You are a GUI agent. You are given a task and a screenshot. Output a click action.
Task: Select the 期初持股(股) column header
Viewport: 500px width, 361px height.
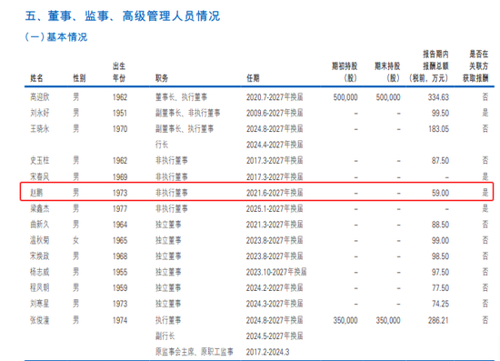point(345,72)
